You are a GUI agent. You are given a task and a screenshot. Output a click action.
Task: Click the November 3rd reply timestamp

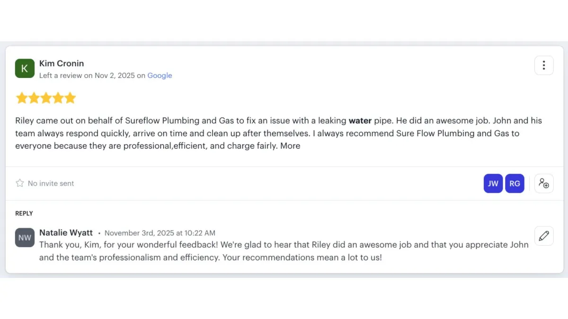[160, 233]
